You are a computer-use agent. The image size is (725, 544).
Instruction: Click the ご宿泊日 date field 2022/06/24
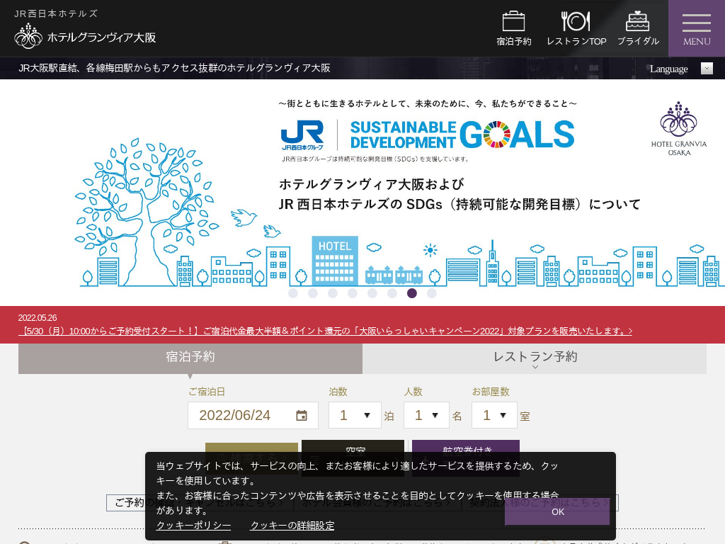point(253,415)
